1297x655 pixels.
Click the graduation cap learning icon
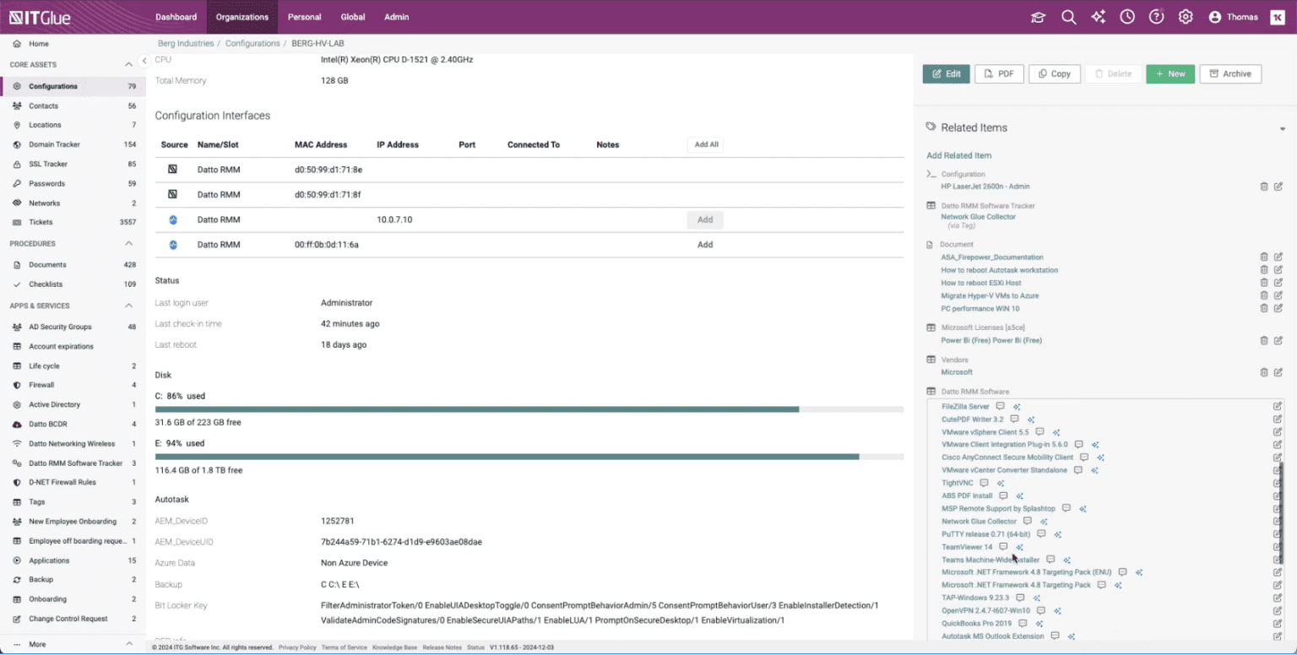point(1038,17)
